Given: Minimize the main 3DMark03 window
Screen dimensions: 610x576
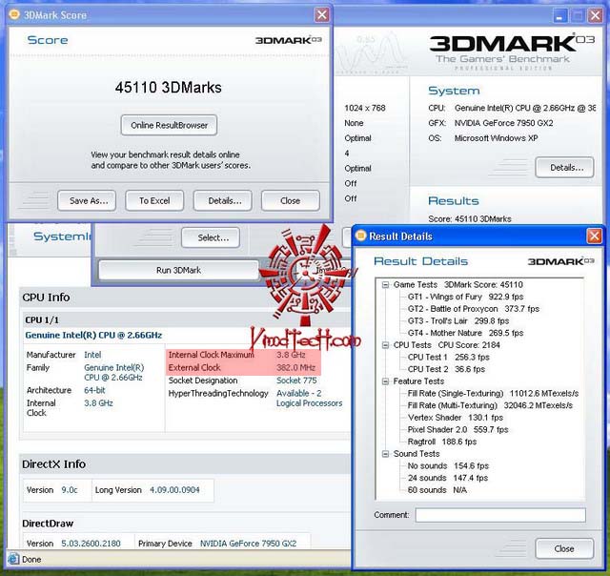Looking at the screenshot, I should 560,15.
